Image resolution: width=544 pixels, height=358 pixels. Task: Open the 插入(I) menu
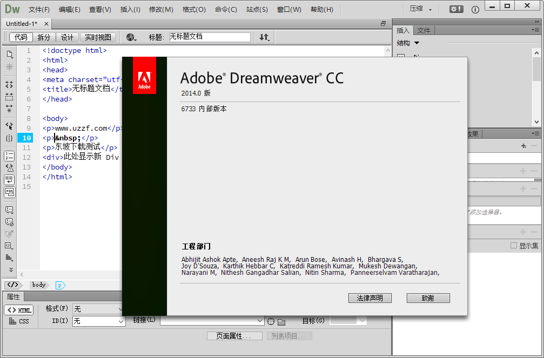[130, 9]
